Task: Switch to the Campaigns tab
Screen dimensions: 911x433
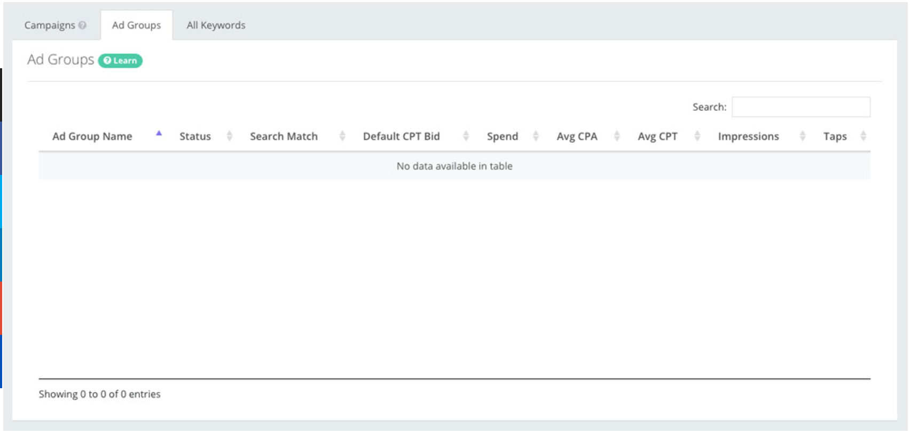Action: pos(50,25)
